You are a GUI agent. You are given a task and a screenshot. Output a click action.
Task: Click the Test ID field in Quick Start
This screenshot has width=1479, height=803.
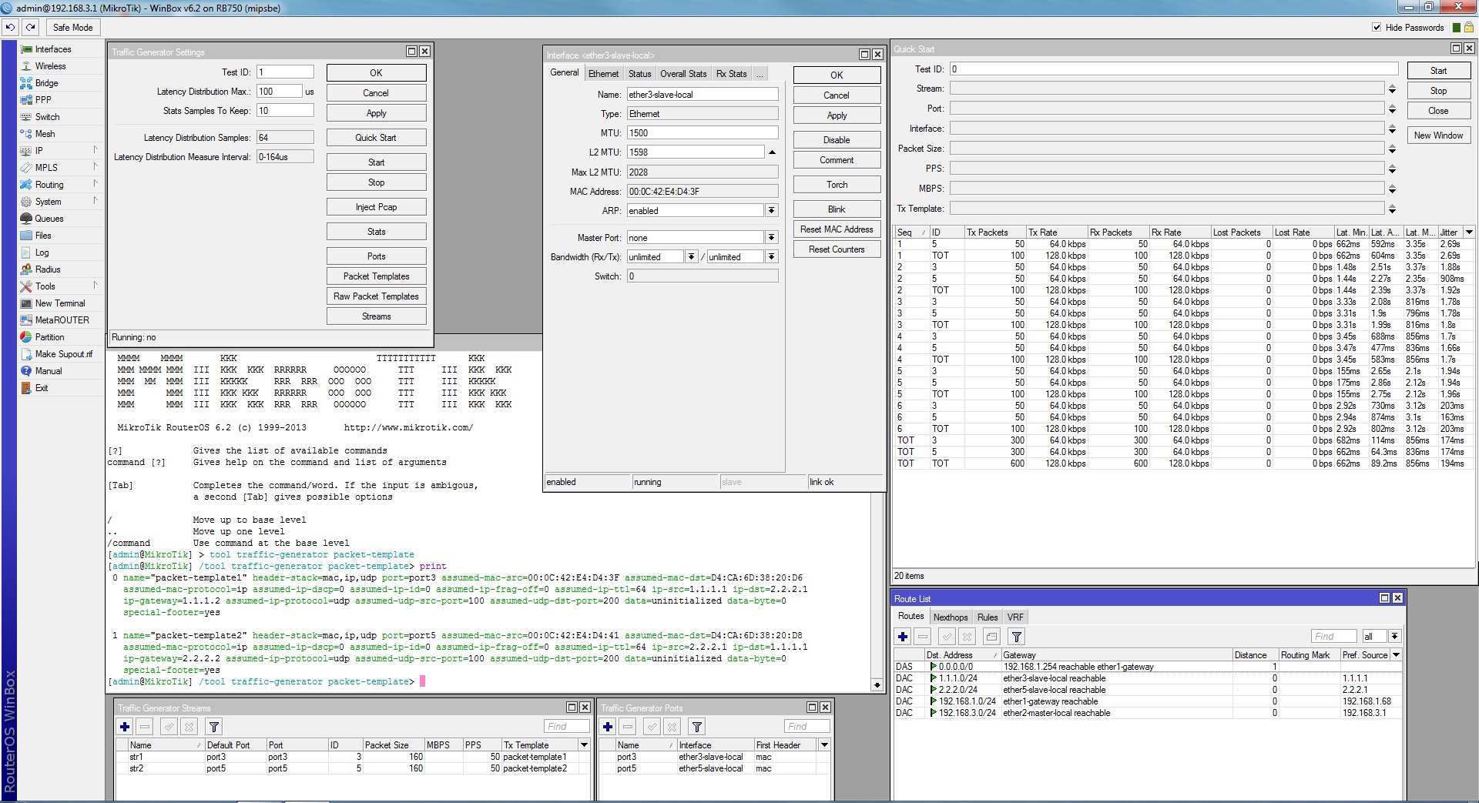point(1173,69)
